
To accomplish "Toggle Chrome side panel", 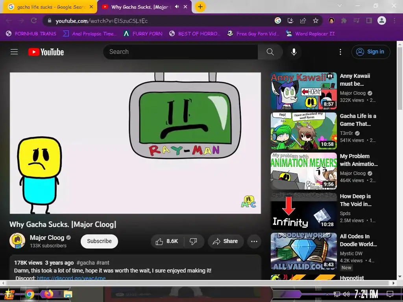I will click(x=369, y=21).
